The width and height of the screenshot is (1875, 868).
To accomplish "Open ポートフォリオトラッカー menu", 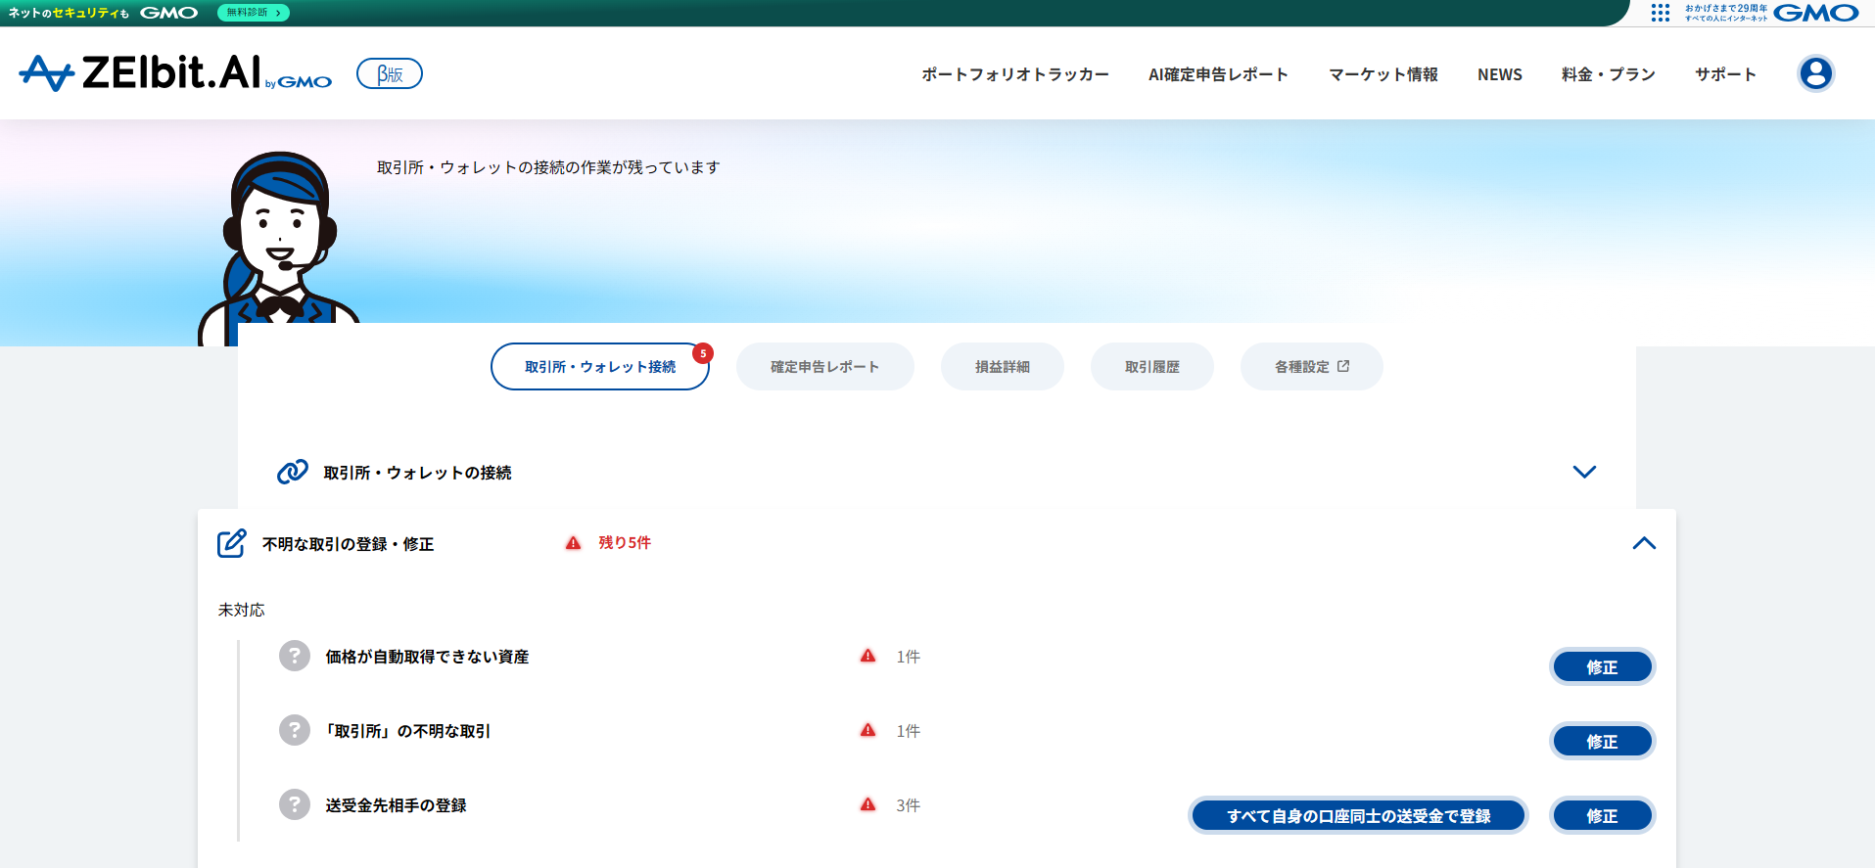I will (1015, 74).
